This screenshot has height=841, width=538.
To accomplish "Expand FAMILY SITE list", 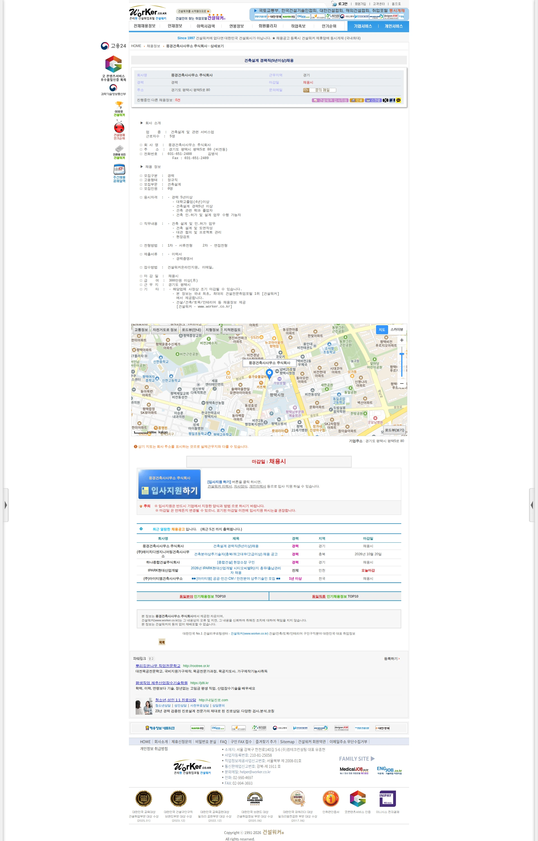I will [x=357, y=759].
